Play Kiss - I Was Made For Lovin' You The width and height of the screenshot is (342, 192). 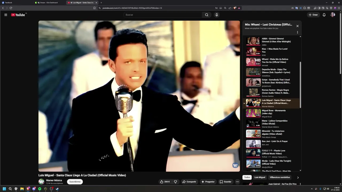point(271,51)
